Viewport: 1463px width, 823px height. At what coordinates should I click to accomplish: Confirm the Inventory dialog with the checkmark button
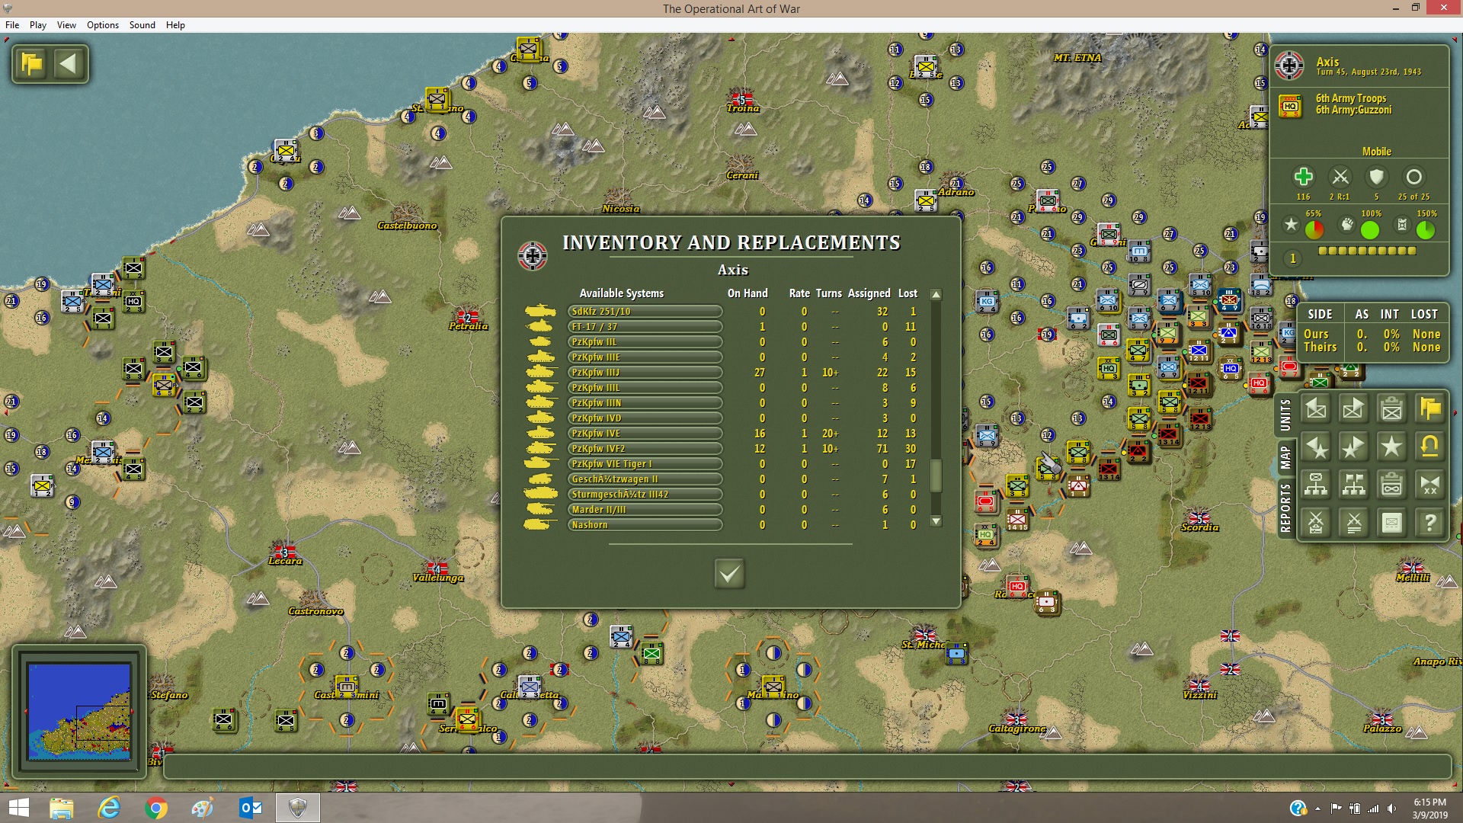click(729, 573)
